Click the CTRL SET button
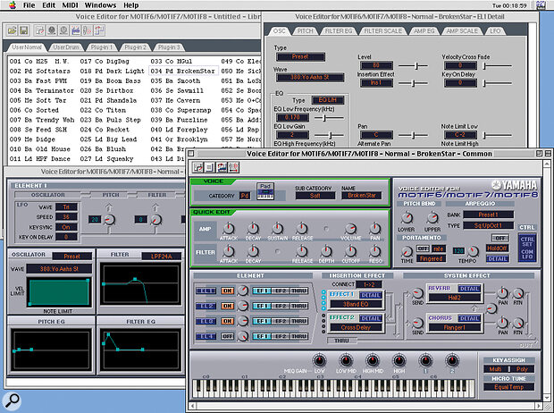 pos(527,242)
